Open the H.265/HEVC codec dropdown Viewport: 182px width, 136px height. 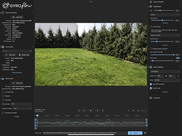click(165, 71)
